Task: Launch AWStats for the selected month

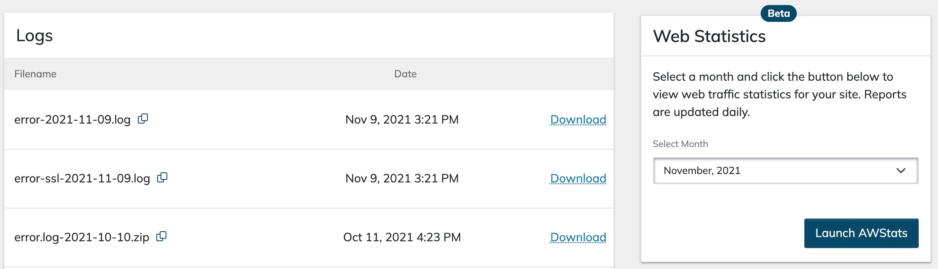Action: pyautogui.click(x=861, y=233)
